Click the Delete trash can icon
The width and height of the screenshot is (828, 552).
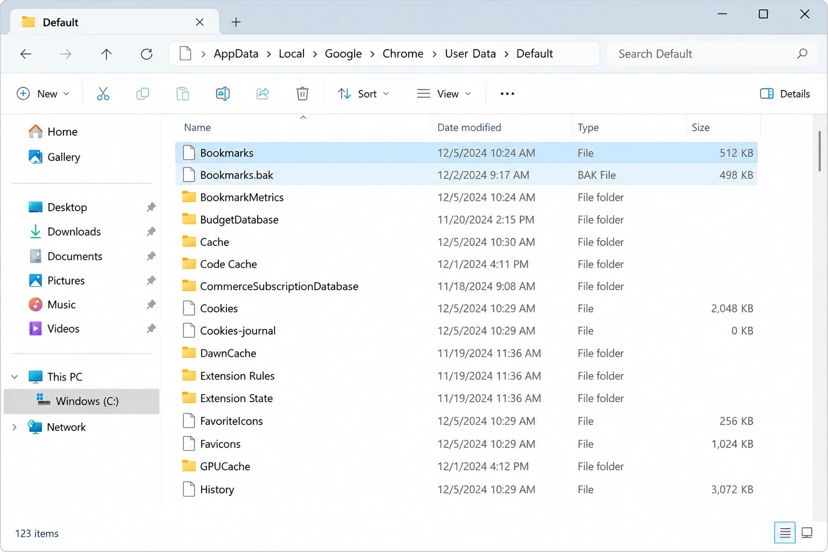tap(302, 94)
